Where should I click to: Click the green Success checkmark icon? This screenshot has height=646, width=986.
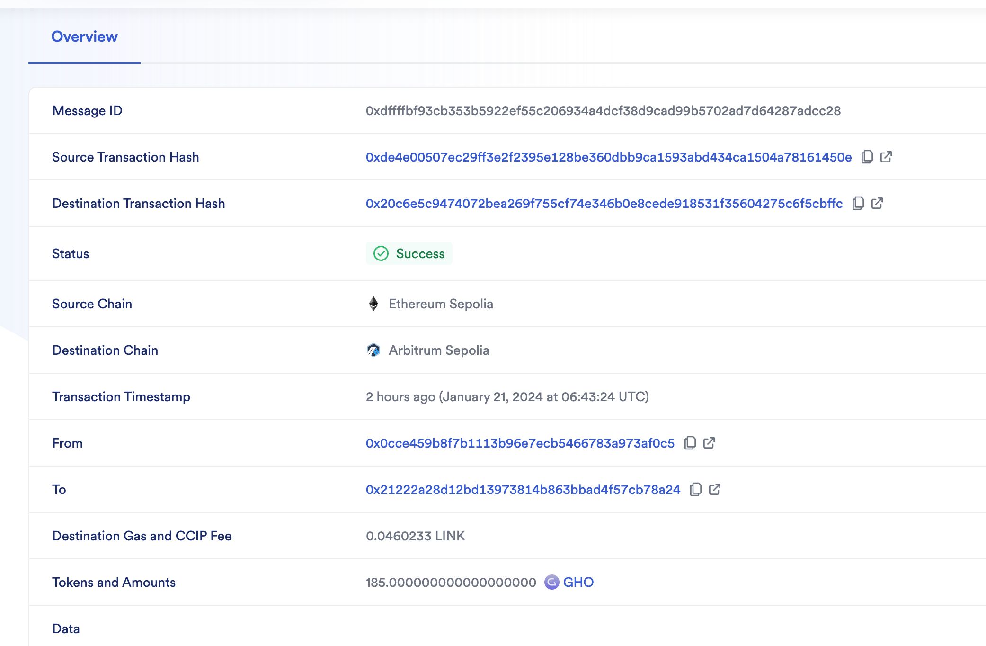381,253
